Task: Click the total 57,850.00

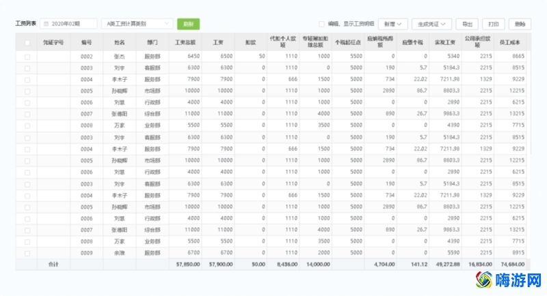Action: click(x=188, y=265)
